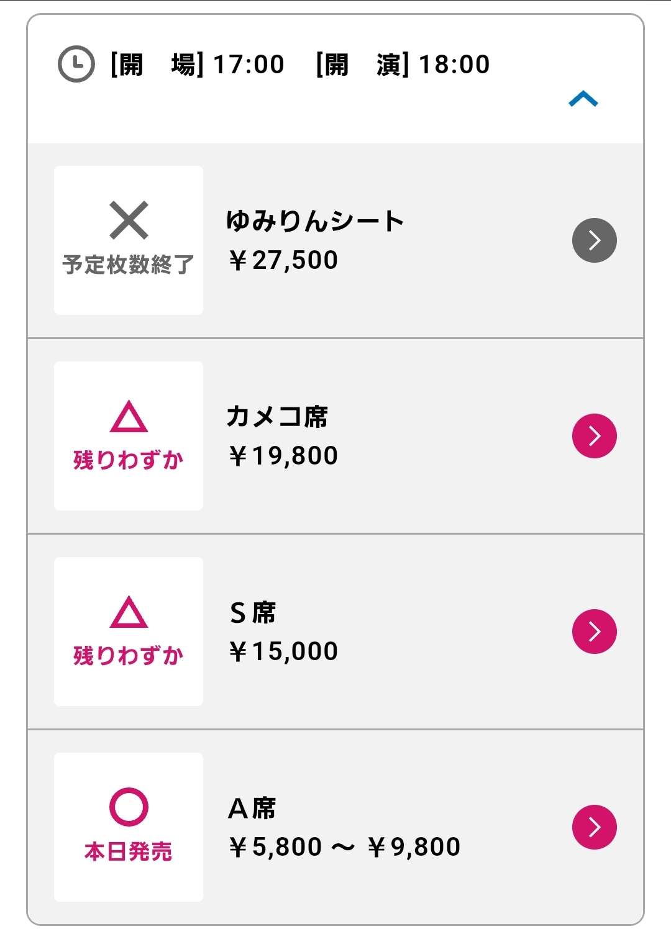Click the triangle availability icon for カメコ席
Screen dimensions: 671x952
point(129,417)
